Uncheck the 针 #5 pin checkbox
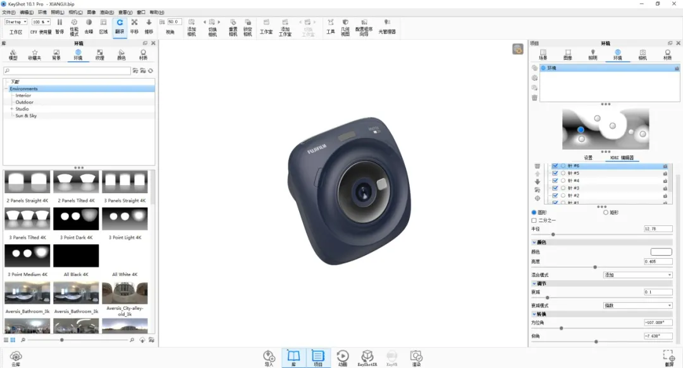The image size is (683, 368). 555,173
